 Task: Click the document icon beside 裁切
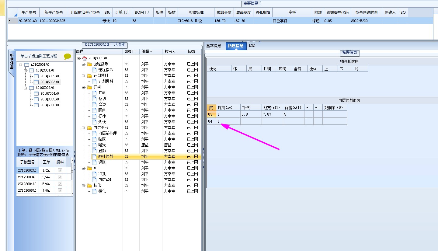click(94, 99)
